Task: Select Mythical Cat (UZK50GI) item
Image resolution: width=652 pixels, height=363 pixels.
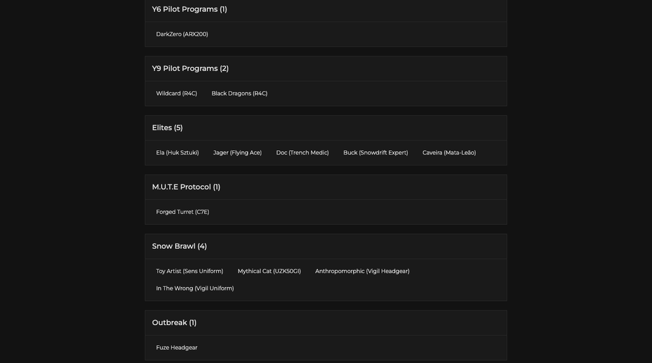Action: coord(269,271)
